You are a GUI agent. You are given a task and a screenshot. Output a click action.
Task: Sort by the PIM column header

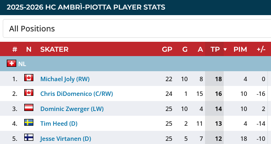pos(240,49)
